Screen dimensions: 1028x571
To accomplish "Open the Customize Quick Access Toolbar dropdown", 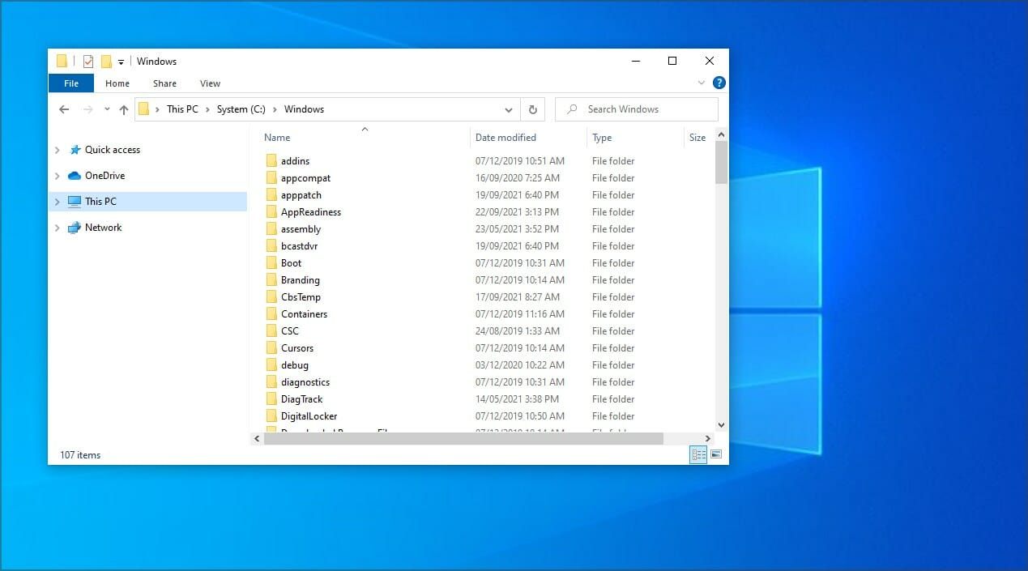I will pos(121,62).
